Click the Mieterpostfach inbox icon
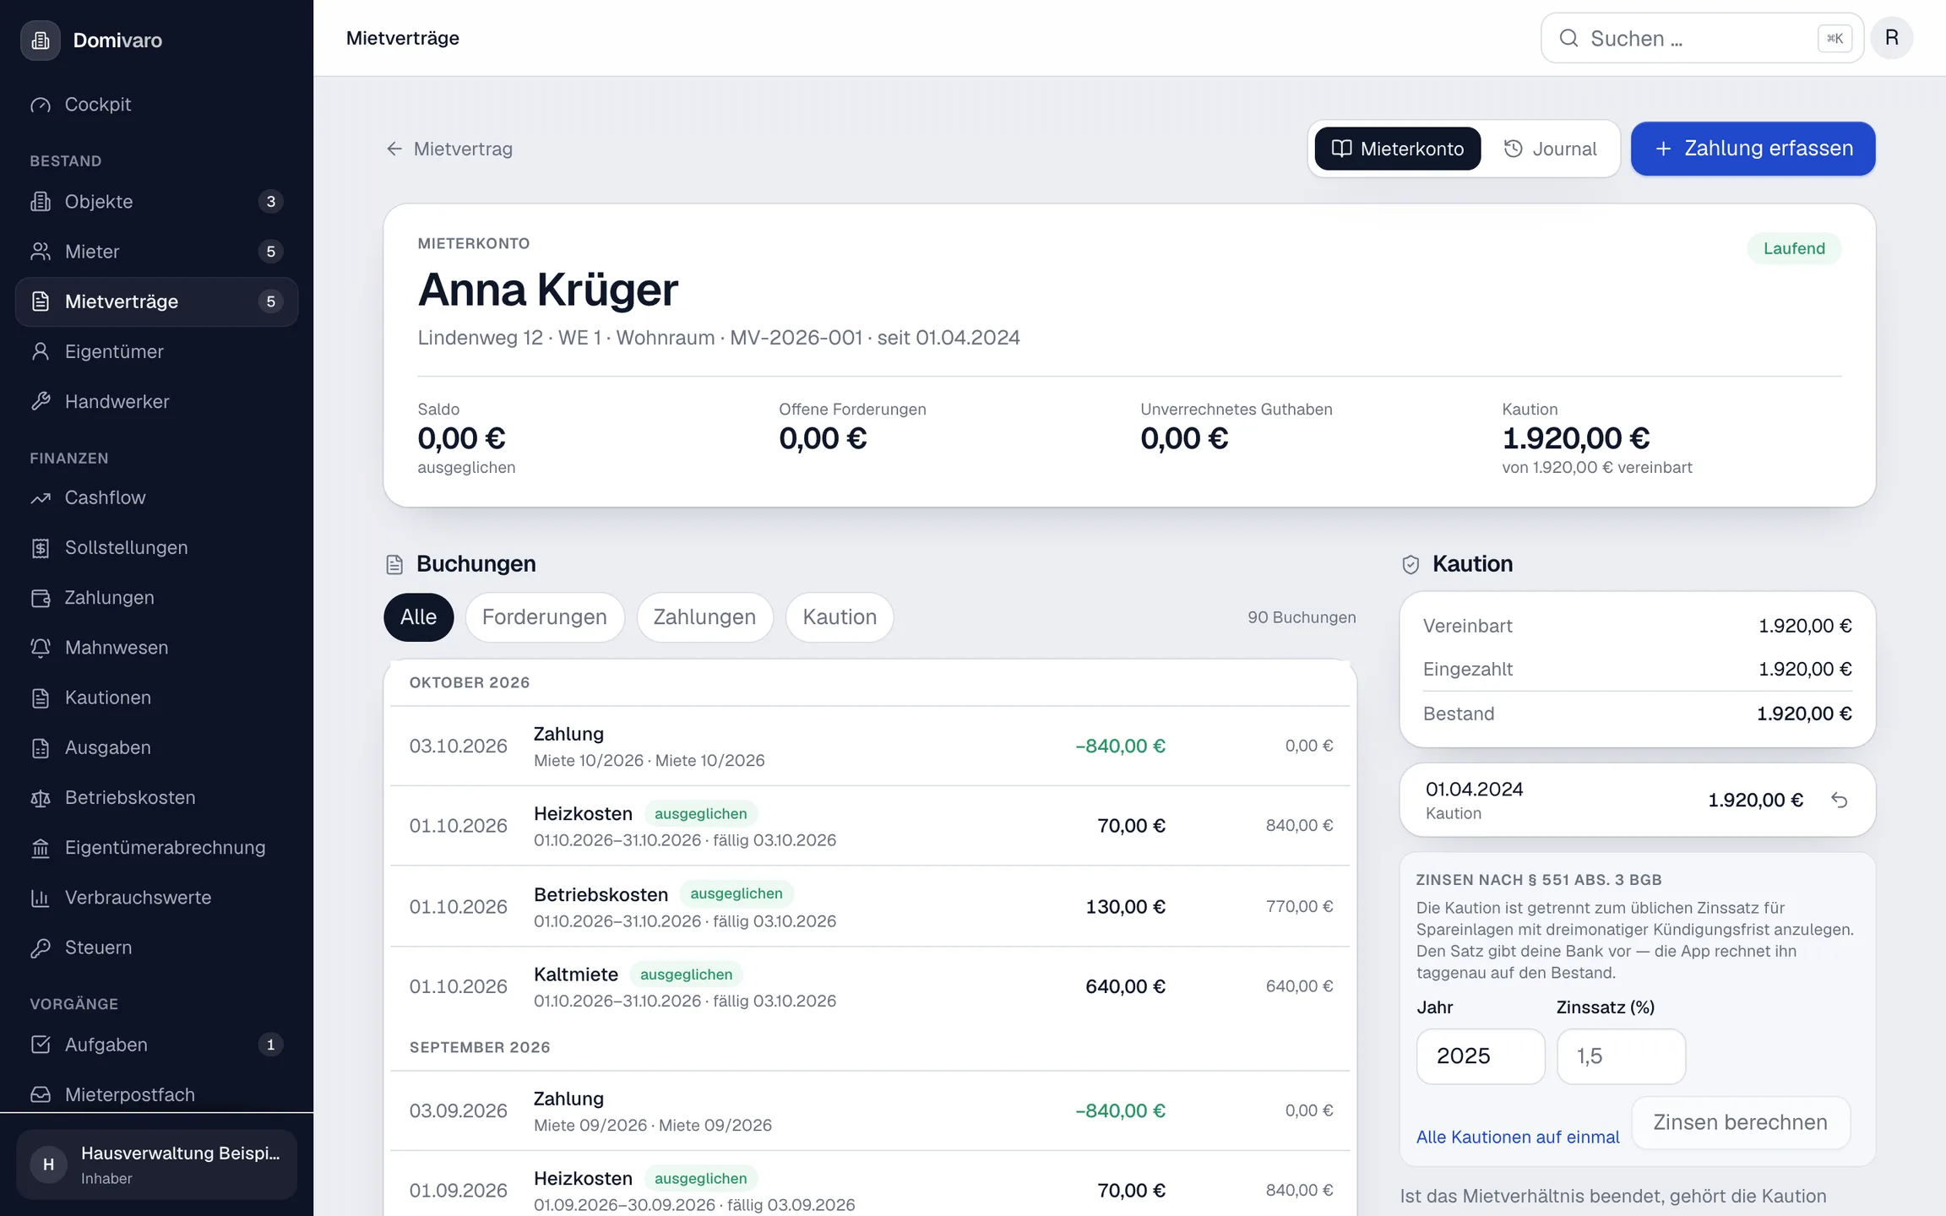 pos(41,1094)
